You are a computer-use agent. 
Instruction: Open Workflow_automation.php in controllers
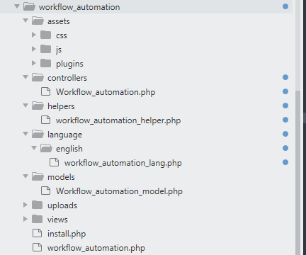tap(106, 92)
